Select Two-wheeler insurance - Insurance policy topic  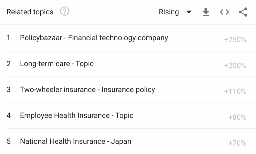click(x=87, y=89)
